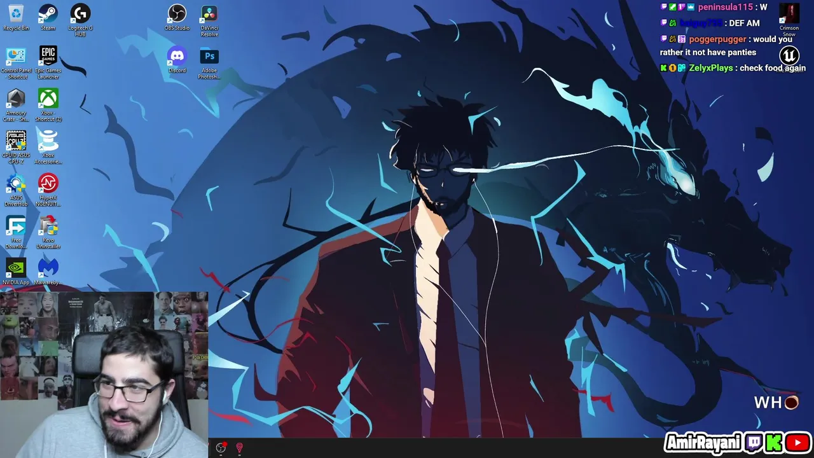This screenshot has width=814, height=458.
Task: Launch OBS Studio from the desktop
Action: pos(177,17)
